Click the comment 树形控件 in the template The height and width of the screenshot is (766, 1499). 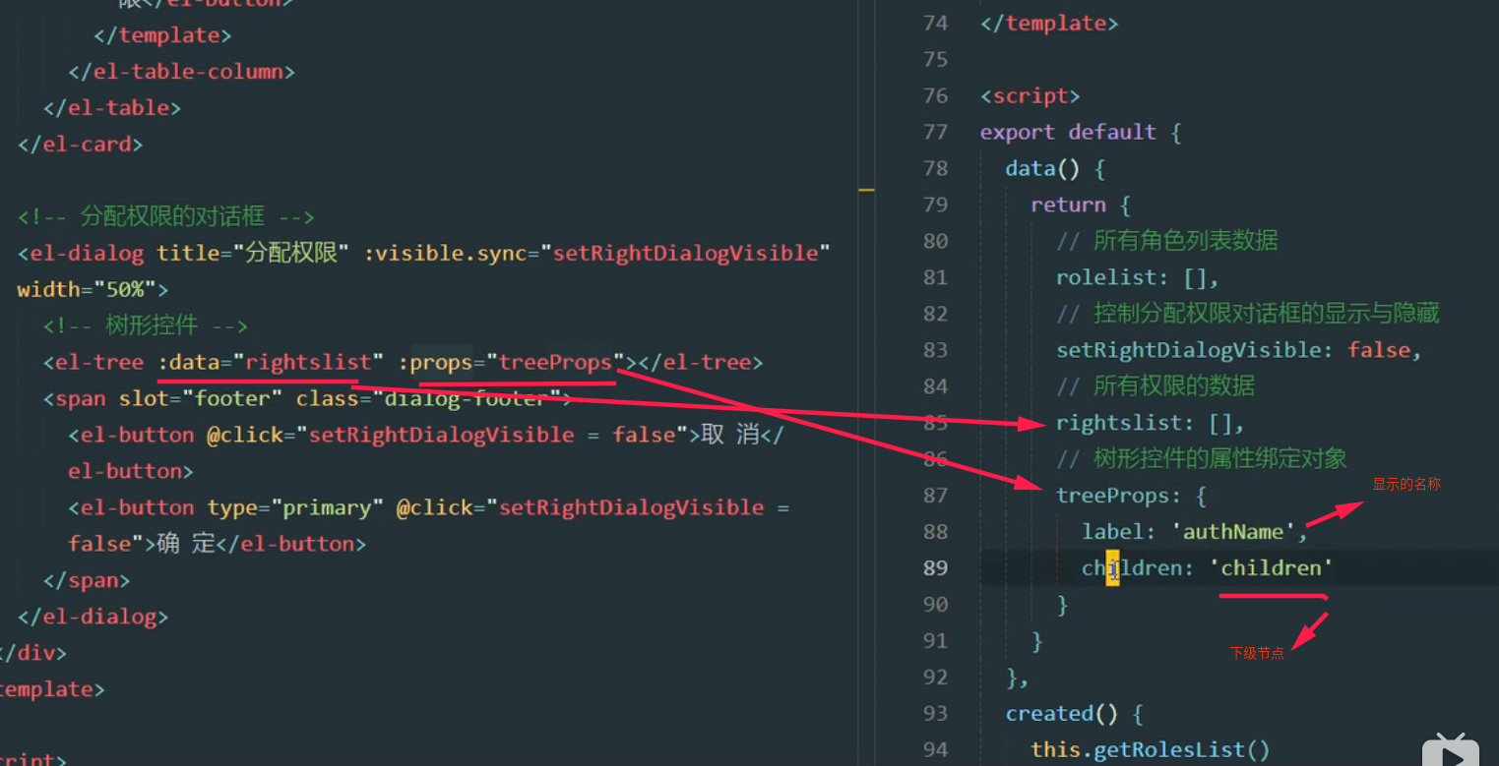pyautogui.click(x=146, y=325)
